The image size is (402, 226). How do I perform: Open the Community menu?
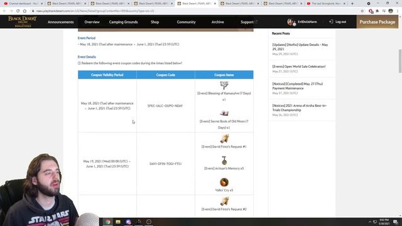pos(186,22)
